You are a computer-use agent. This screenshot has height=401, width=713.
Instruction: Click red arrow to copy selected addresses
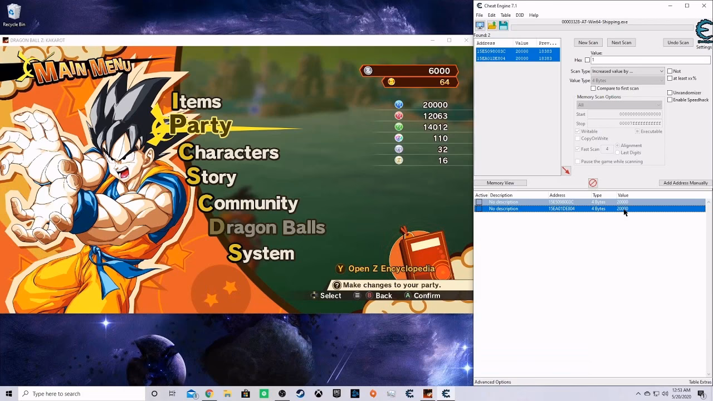point(566,171)
